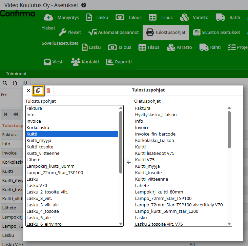Select Invoice_fin_barcode default template
Image resolution: width=248 pixels, height=246 pixels.
[x=155, y=134]
